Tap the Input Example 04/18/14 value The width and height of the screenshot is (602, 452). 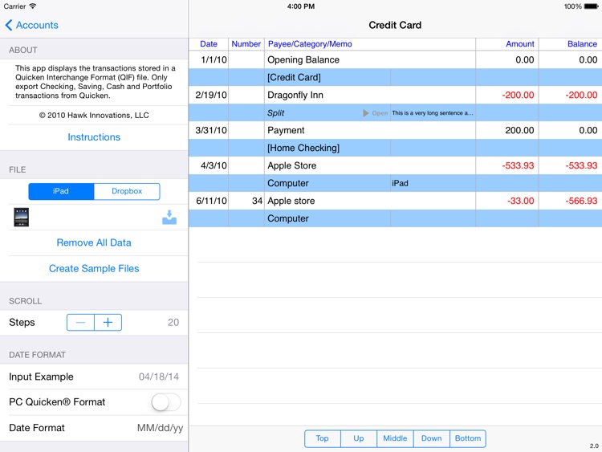pos(159,377)
